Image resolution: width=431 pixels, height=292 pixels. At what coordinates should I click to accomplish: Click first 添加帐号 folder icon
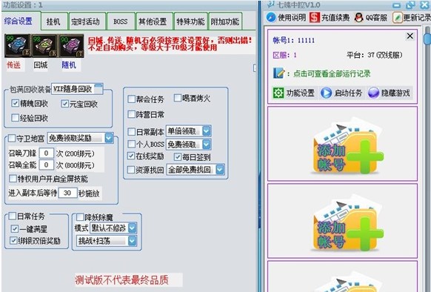point(348,147)
